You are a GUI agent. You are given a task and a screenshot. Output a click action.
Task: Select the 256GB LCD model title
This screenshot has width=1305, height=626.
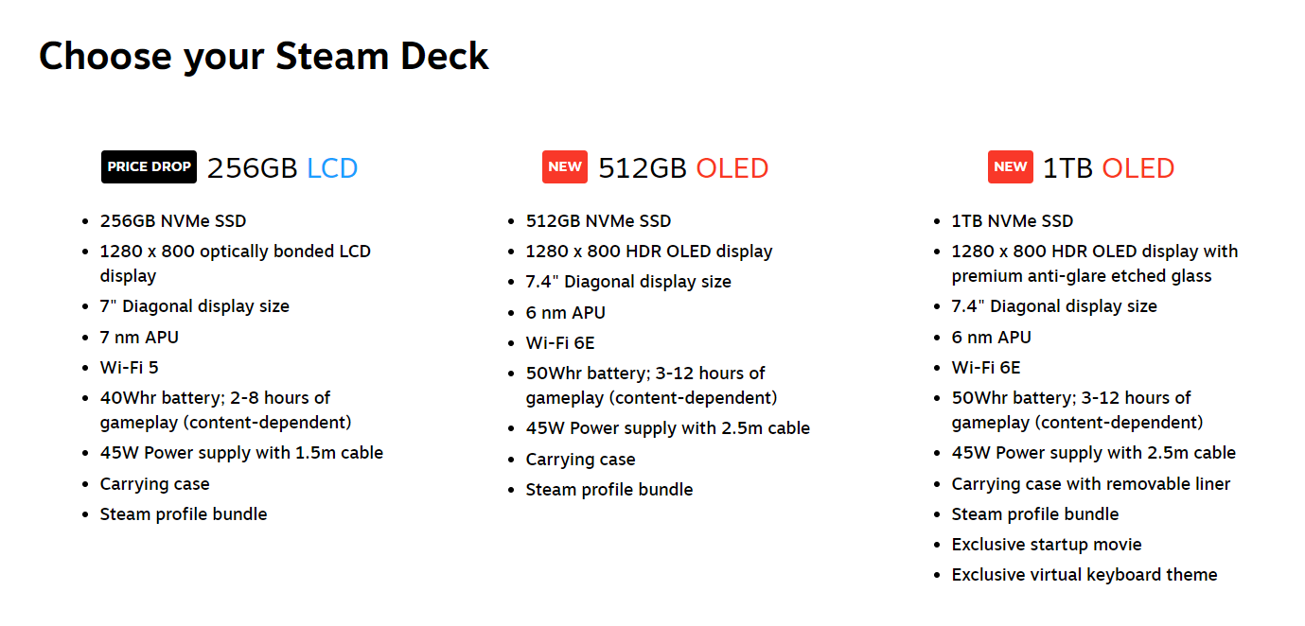tap(282, 168)
